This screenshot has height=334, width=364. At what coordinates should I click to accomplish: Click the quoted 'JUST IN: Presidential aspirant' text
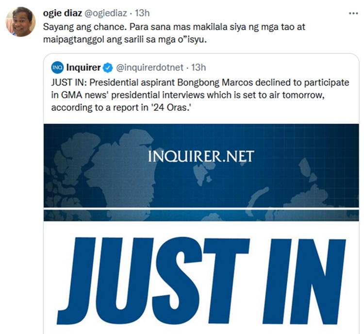(200, 95)
